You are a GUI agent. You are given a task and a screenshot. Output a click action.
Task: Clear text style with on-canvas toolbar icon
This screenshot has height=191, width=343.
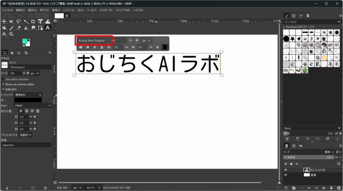tap(80, 47)
